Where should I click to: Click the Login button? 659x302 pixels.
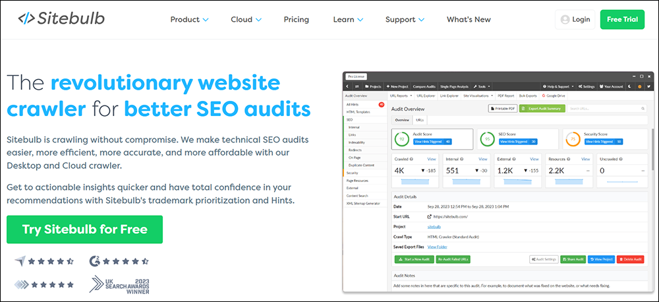click(x=575, y=19)
